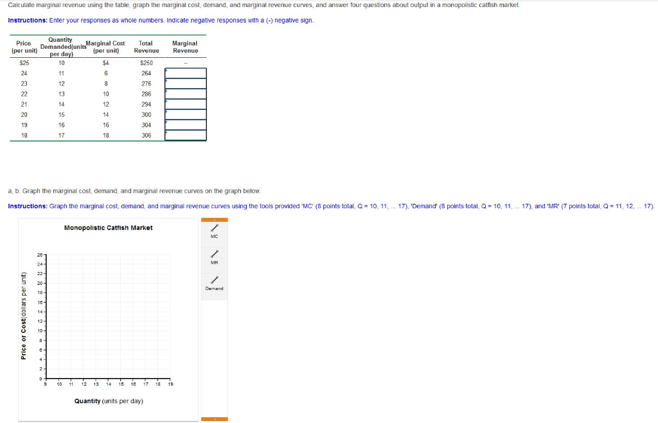Click the Marginal Revenue field for quantity 12
The width and height of the screenshot is (658, 423).
[x=186, y=83]
